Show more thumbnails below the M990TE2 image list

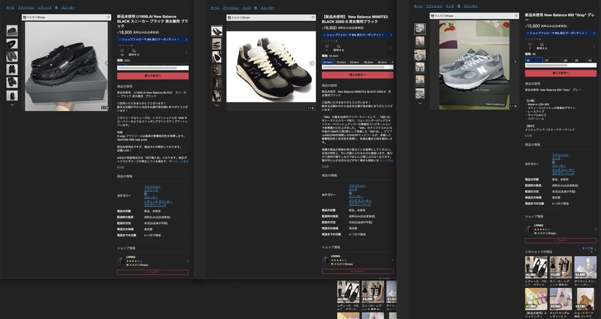[217, 105]
